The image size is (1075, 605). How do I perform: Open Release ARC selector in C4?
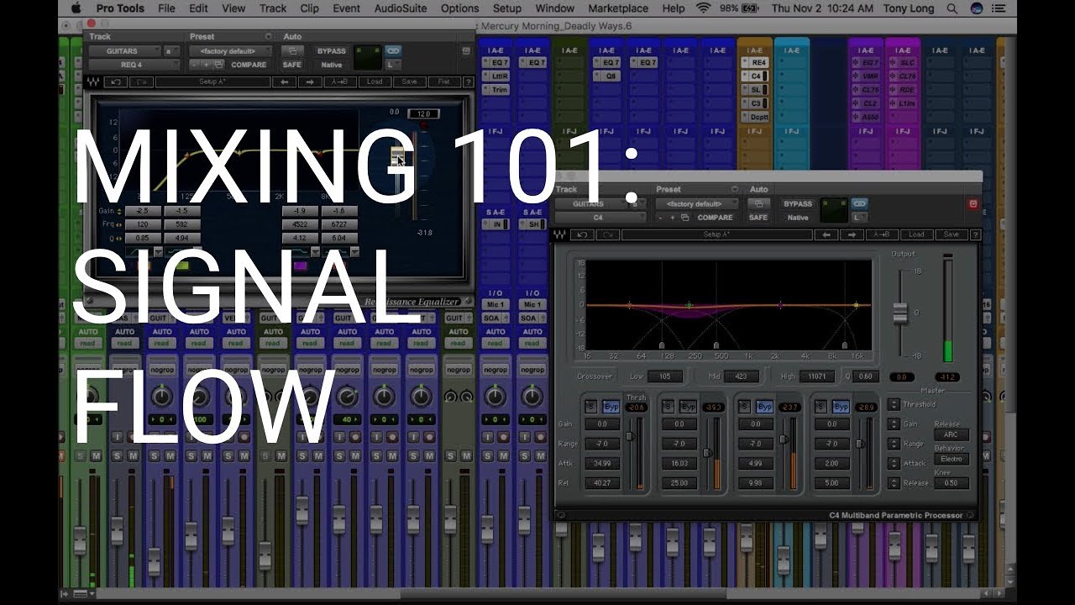pyautogui.click(x=951, y=435)
